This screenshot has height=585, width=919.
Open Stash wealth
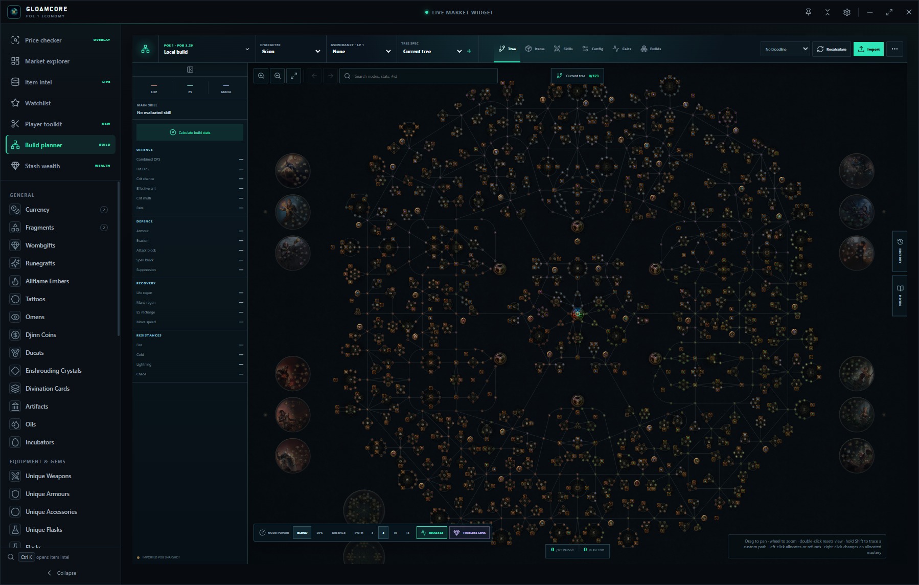point(60,166)
